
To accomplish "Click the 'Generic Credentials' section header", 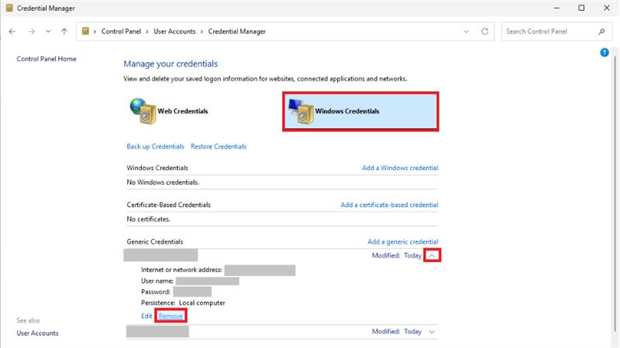I will click(x=154, y=241).
